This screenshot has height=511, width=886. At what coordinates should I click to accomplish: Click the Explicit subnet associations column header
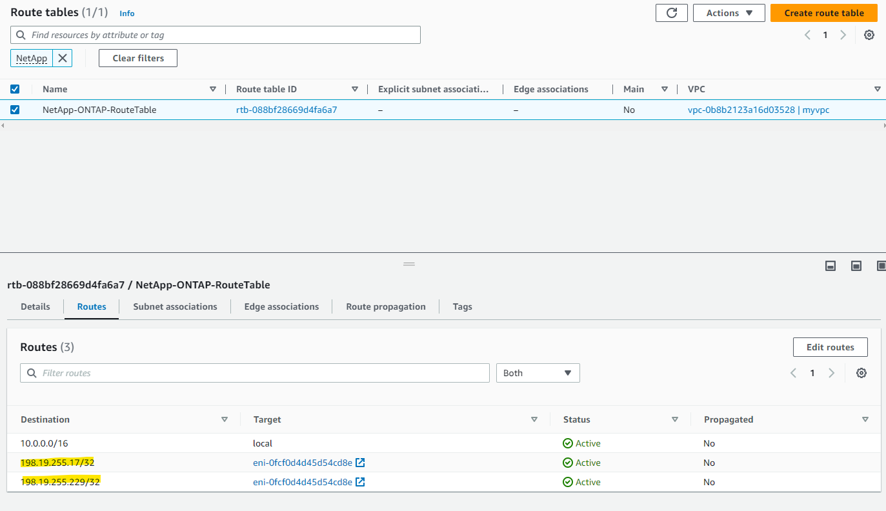(x=434, y=89)
